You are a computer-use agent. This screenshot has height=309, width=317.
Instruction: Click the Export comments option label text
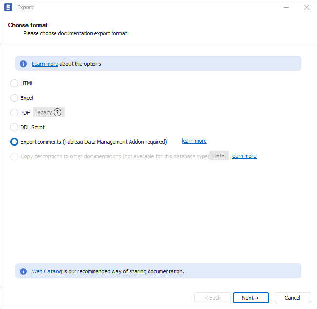93,142
